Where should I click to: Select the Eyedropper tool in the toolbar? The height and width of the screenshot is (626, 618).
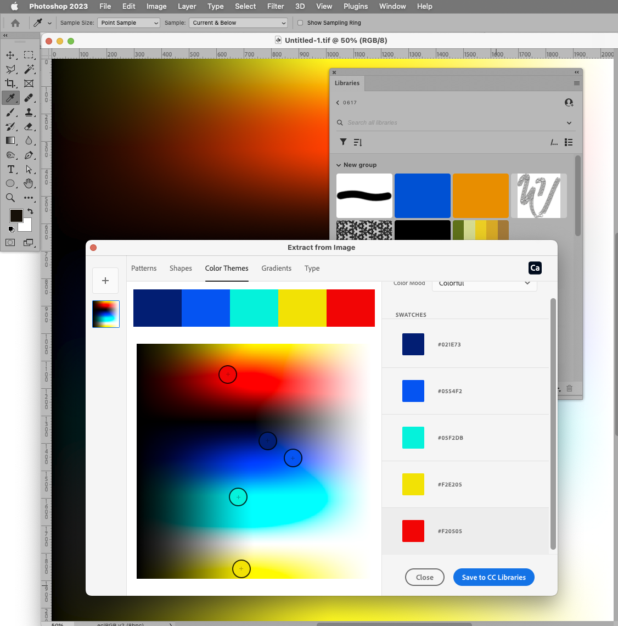tap(10, 98)
